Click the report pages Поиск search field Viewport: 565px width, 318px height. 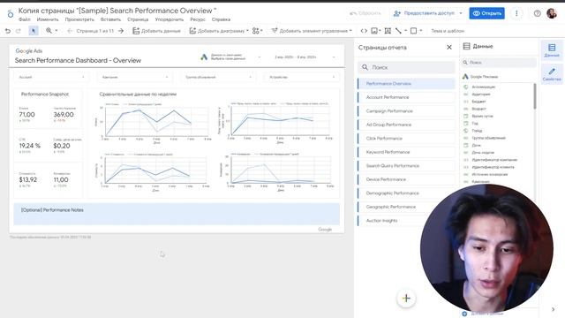click(x=406, y=67)
